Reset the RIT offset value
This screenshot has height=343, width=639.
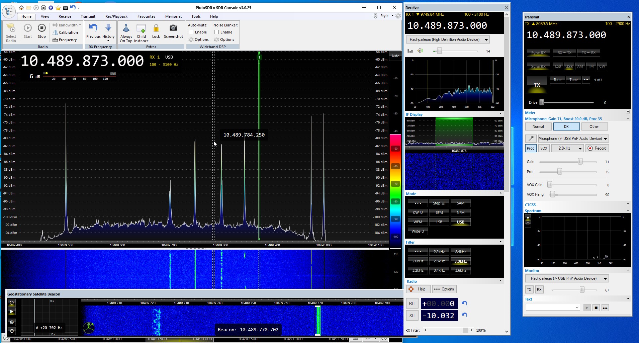click(464, 303)
